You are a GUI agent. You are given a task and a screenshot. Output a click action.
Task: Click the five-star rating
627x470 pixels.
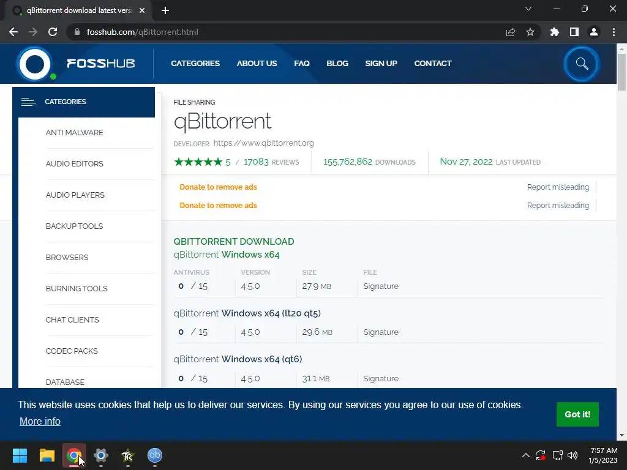(198, 162)
